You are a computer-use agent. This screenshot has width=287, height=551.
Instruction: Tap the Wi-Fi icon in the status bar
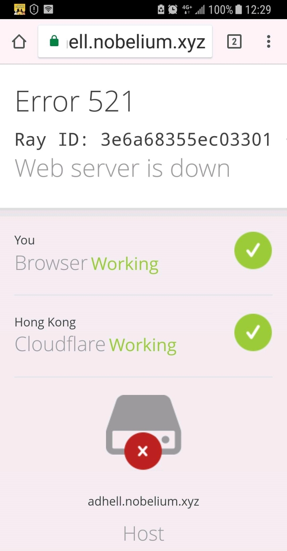[x=48, y=9]
